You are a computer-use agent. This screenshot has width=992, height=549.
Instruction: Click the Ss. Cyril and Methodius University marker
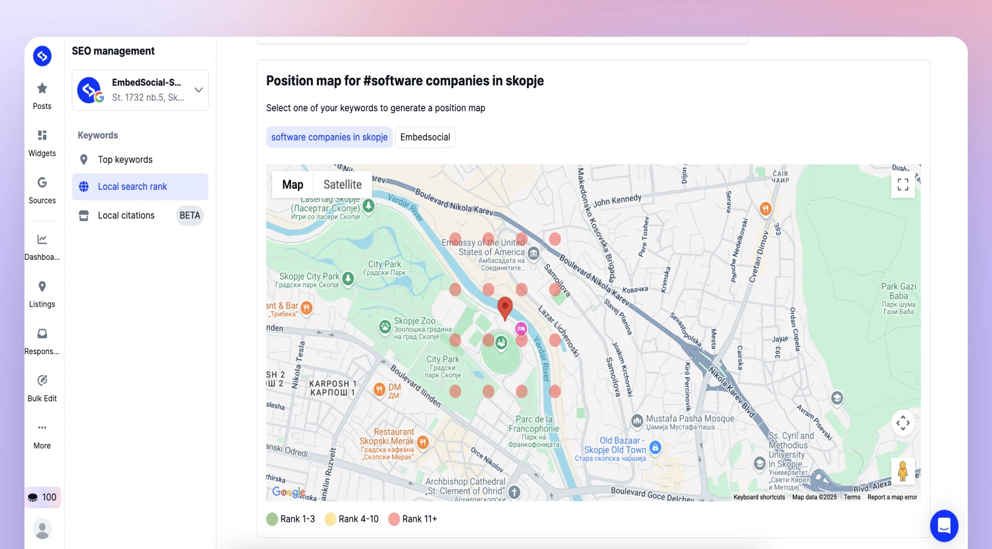coord(760,463)
